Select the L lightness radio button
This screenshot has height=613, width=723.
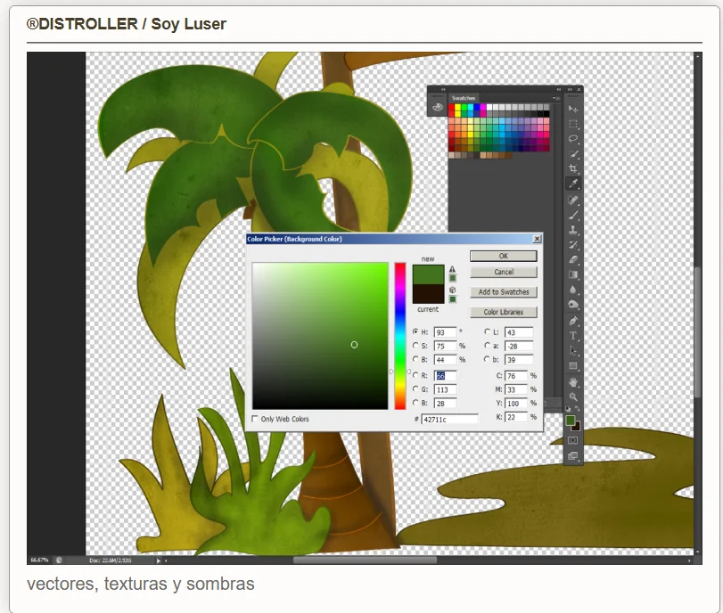click(x=488, y=331)
